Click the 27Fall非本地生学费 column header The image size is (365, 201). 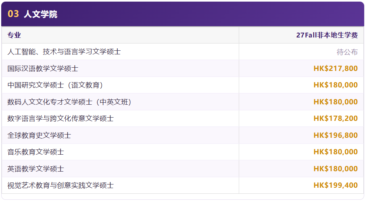pos(327,35)
